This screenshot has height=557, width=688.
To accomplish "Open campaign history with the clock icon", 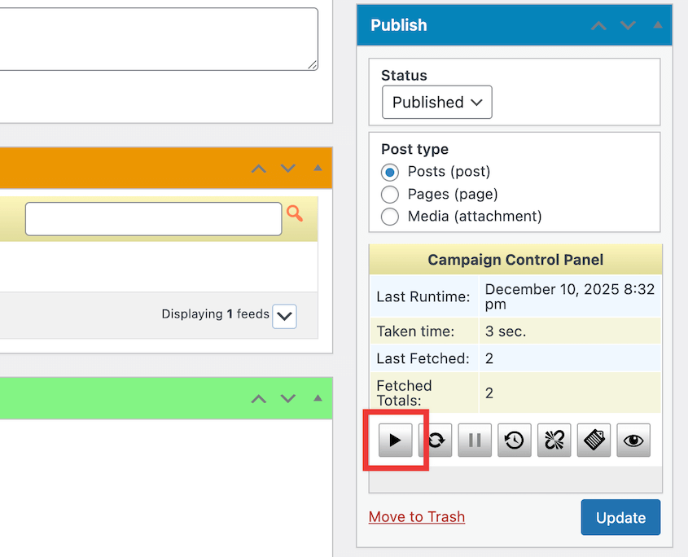I will coord(514,440).
